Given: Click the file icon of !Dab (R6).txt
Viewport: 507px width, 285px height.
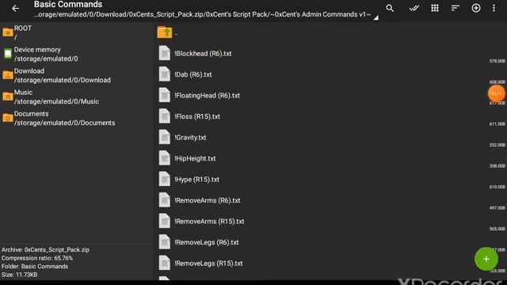Looking at the screenshot, I should click(164, 74).
